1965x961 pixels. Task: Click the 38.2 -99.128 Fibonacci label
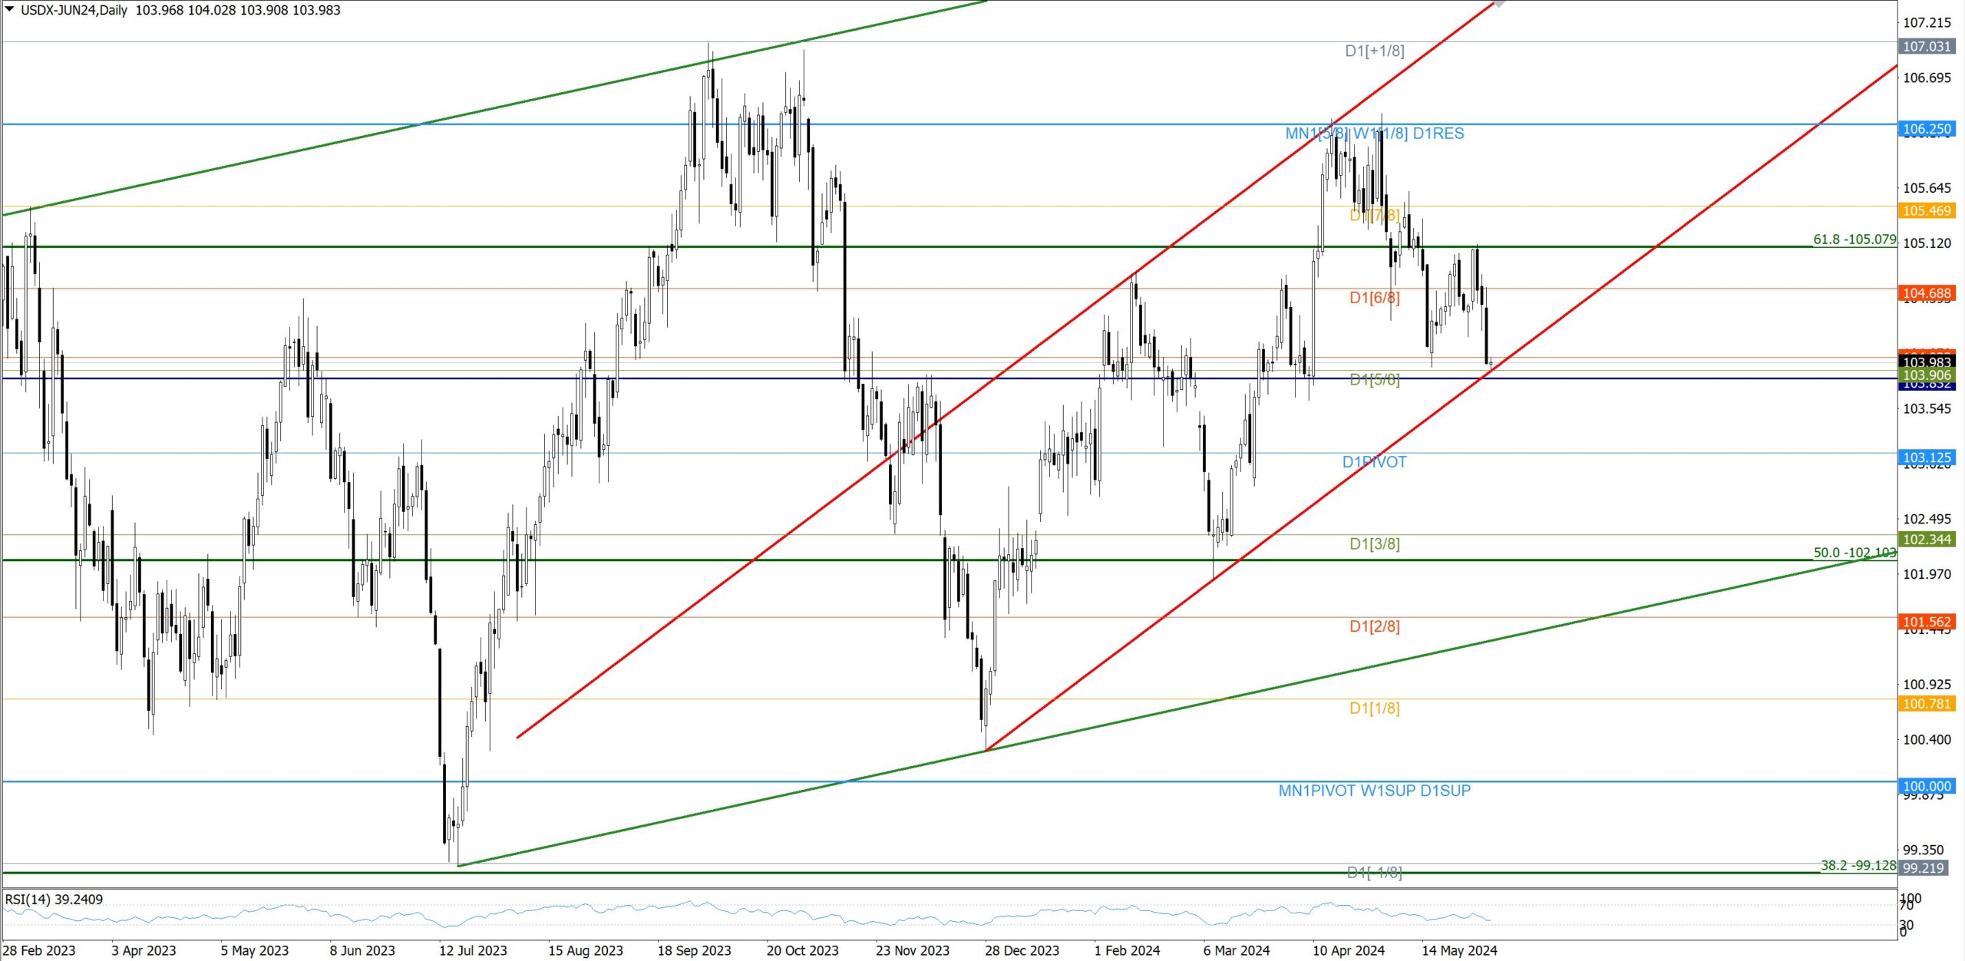1858,865
